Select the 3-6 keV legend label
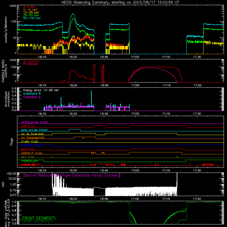 click(29, 7)
